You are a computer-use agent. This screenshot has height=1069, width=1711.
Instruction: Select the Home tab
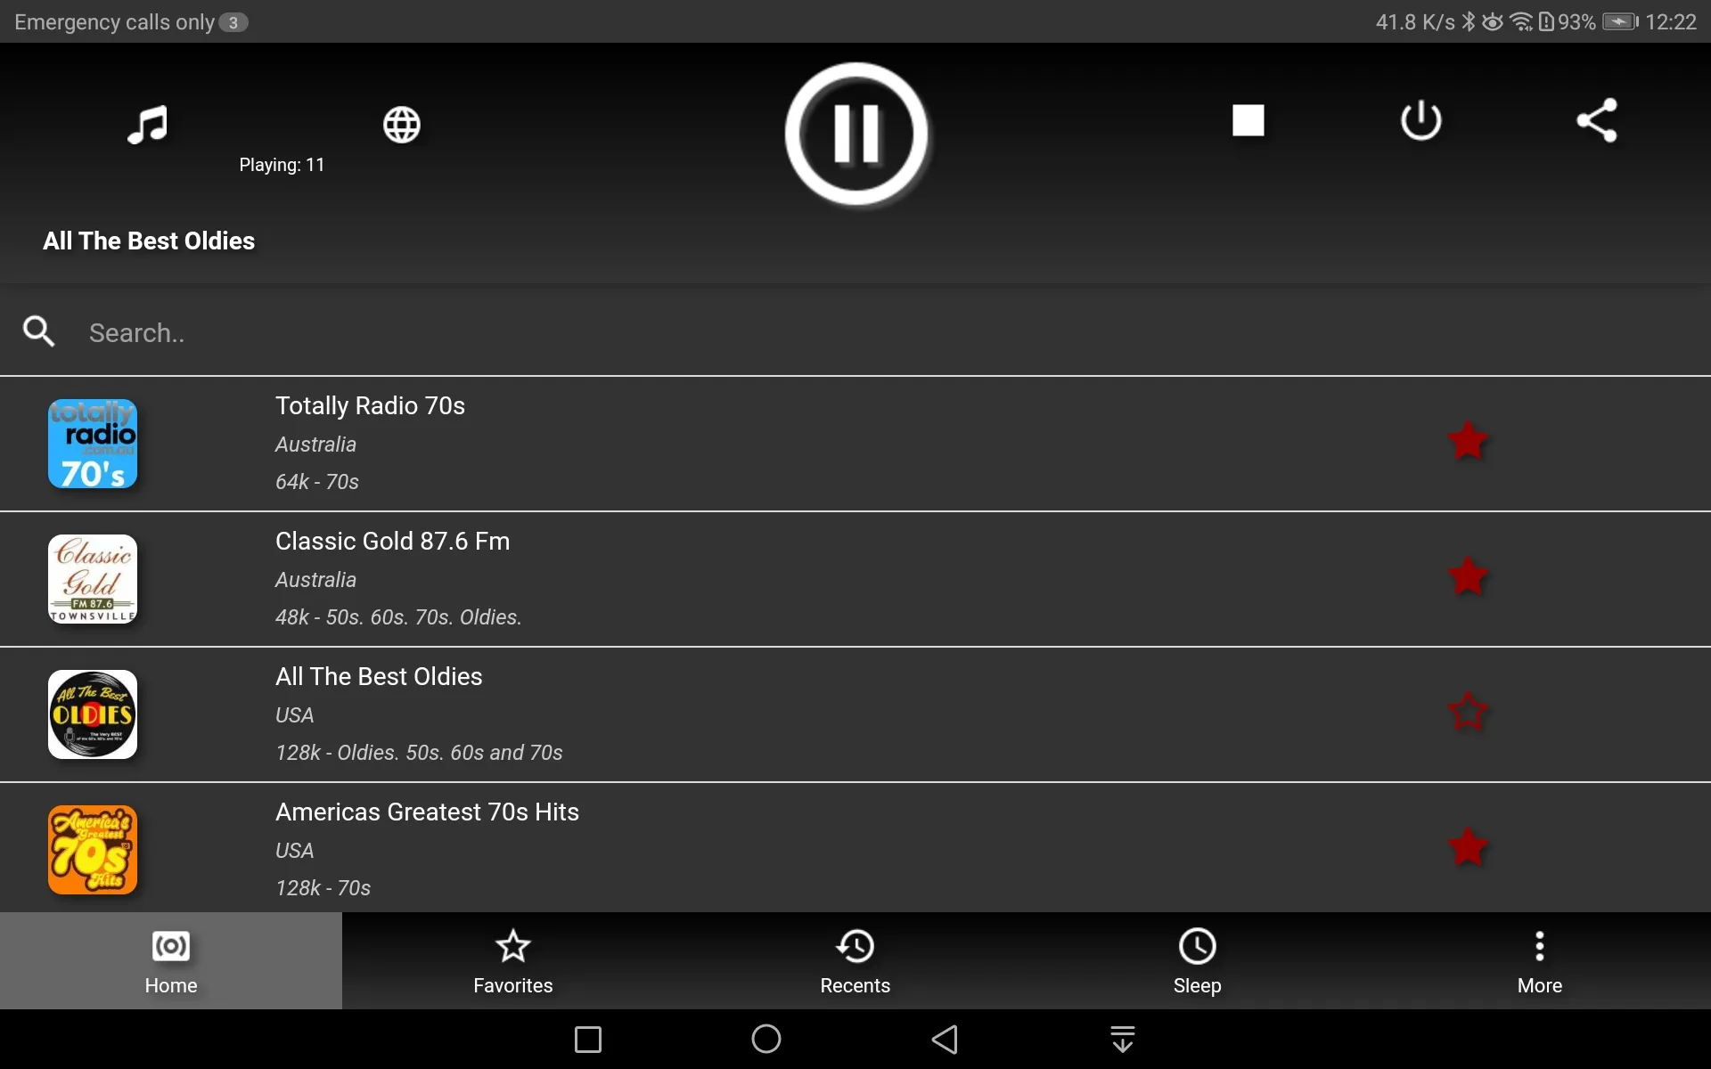tap(171, 962)
